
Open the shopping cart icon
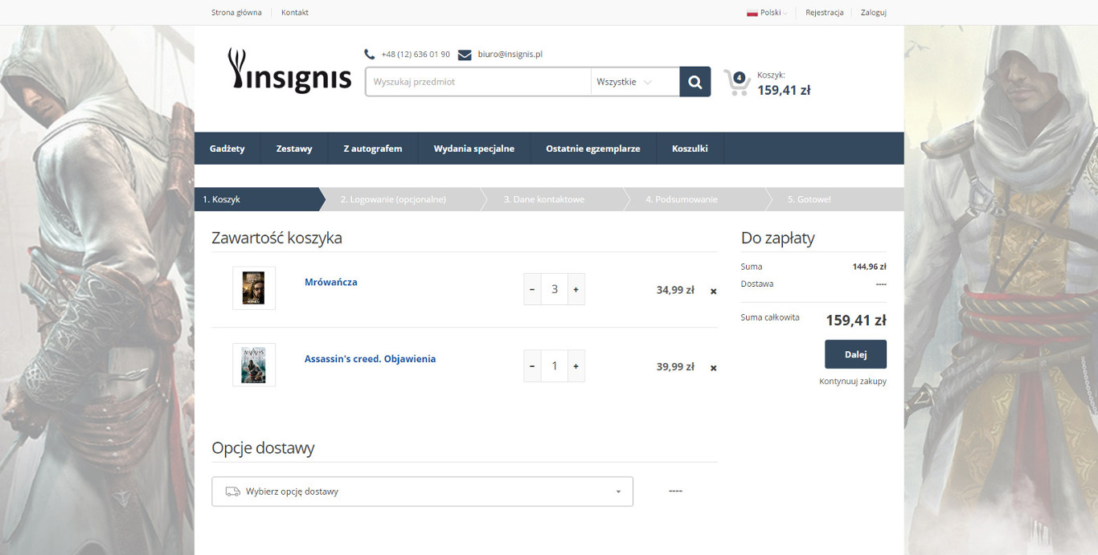(737, 82)
